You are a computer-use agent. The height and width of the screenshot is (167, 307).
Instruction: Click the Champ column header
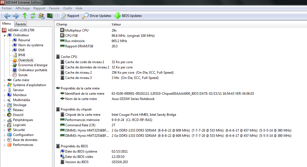click(x=62, y=24)
